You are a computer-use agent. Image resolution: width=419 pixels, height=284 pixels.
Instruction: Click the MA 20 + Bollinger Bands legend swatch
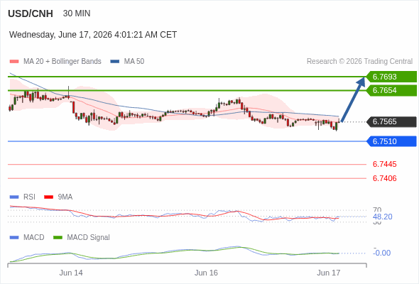point(14,62)
